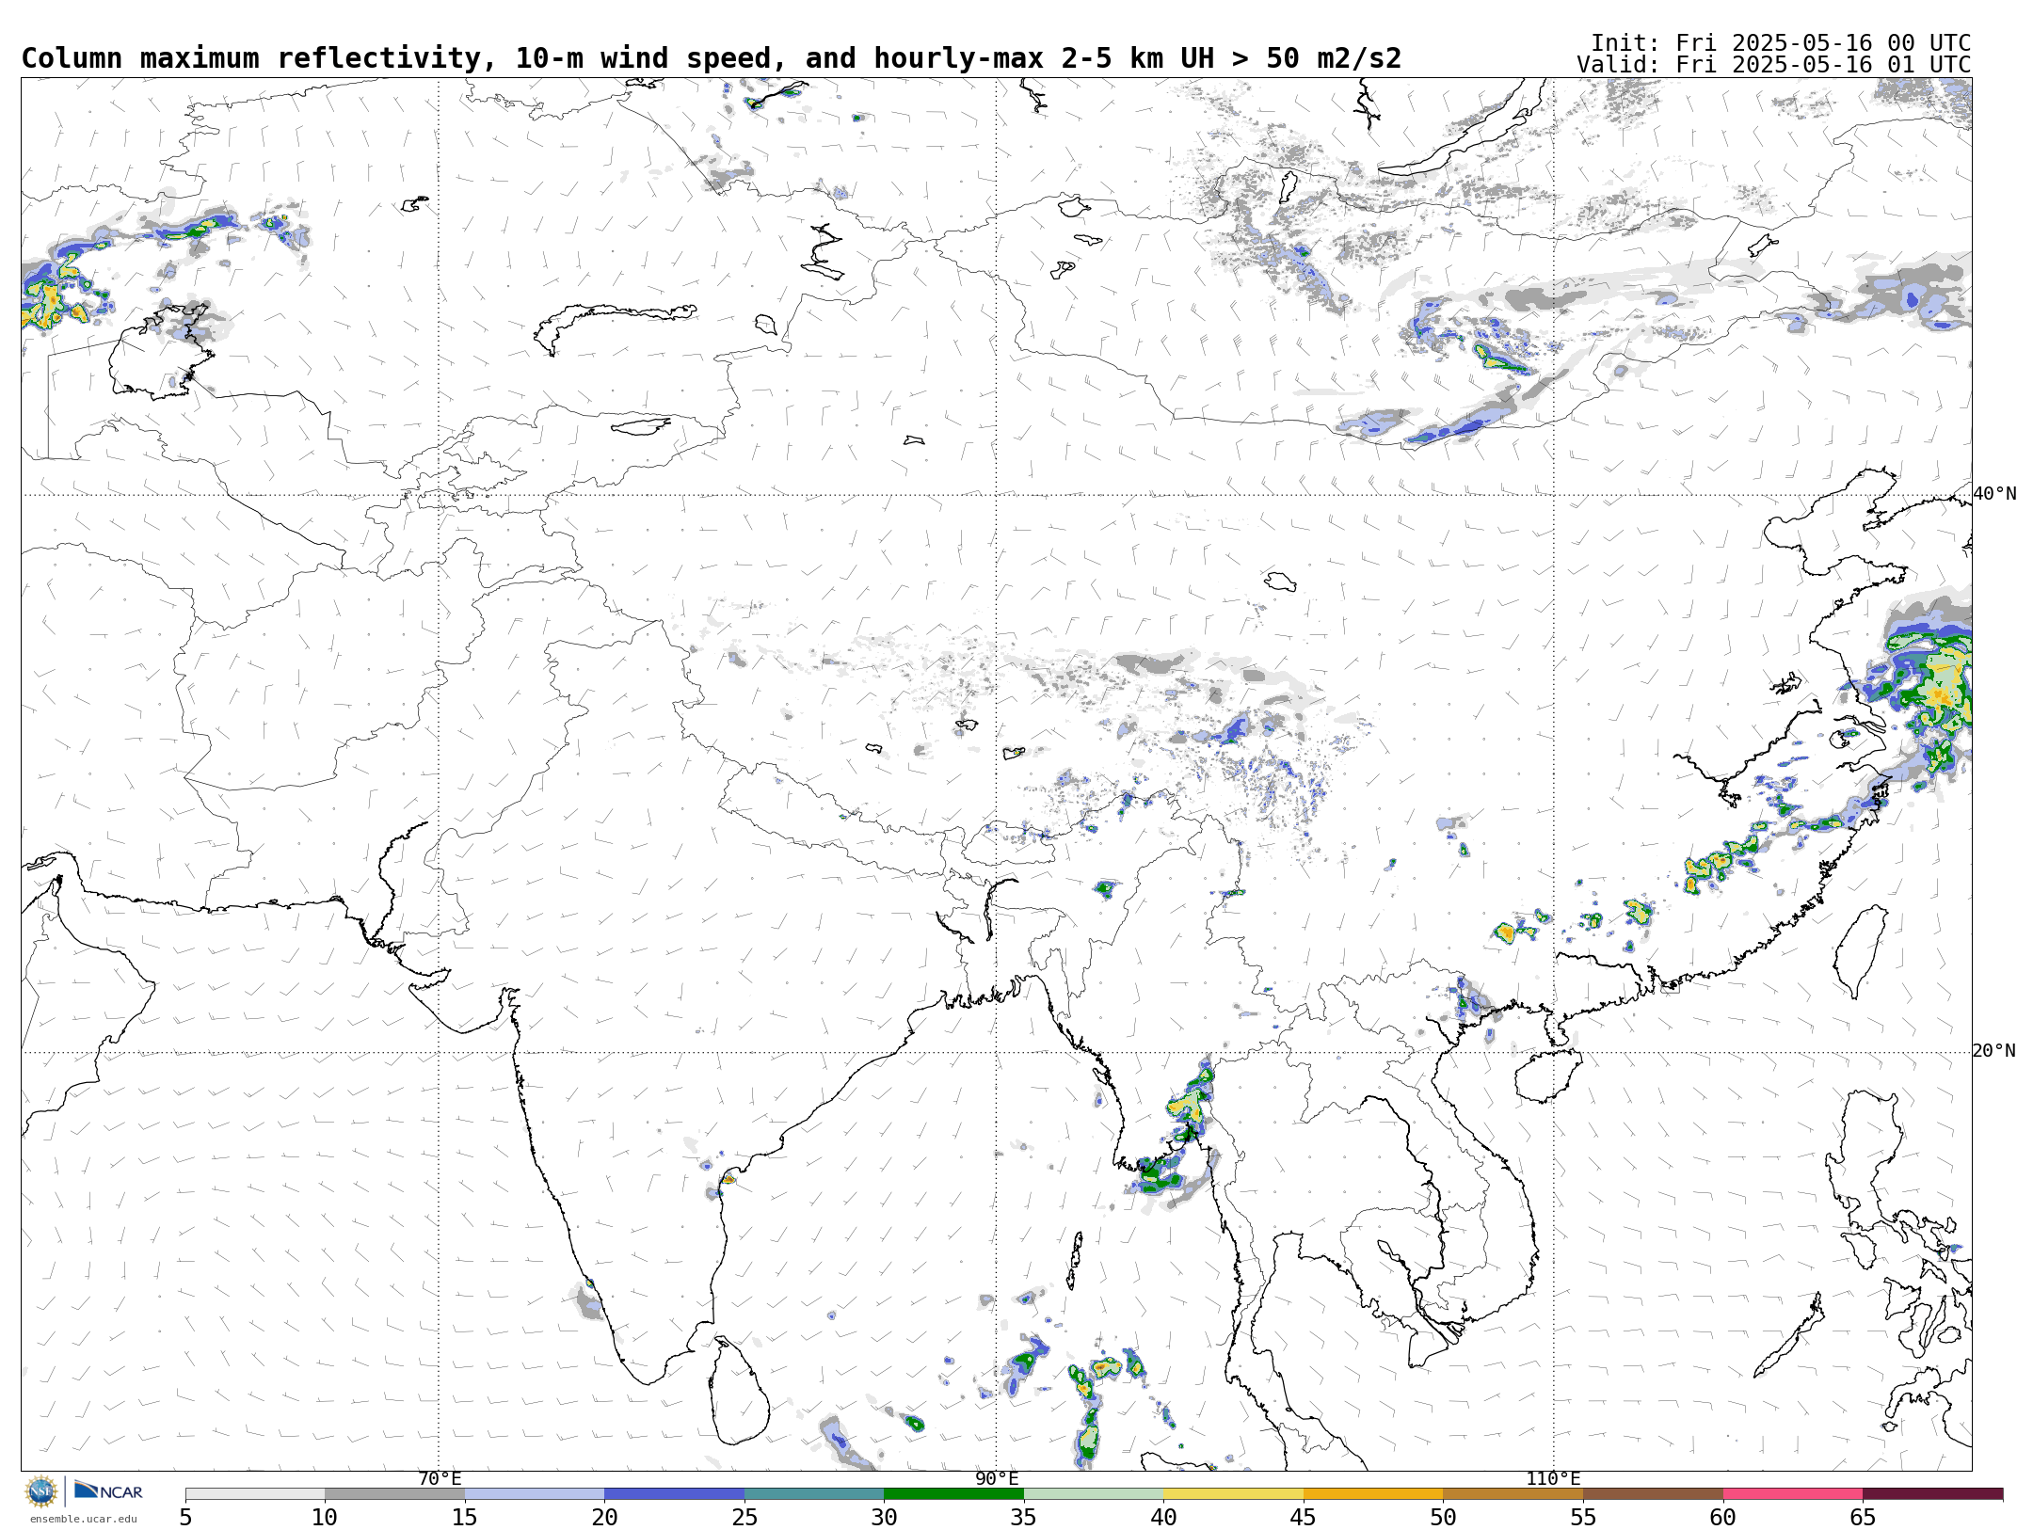Click the pale blue 15 dBZ segment
2033x1530 pixels.
(535, 1494)
